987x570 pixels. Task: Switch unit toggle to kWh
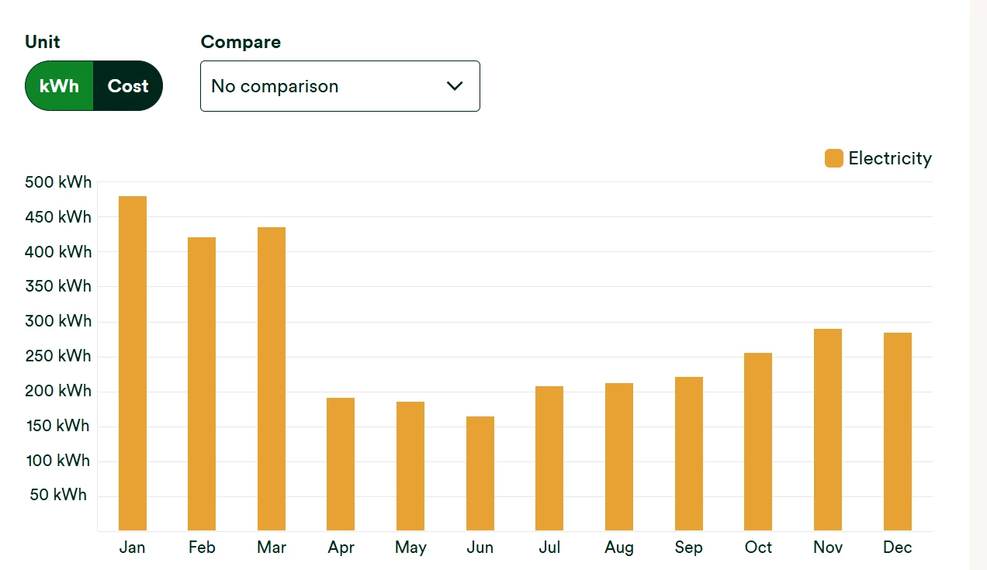pyautogui.click(x=60, y=86)
